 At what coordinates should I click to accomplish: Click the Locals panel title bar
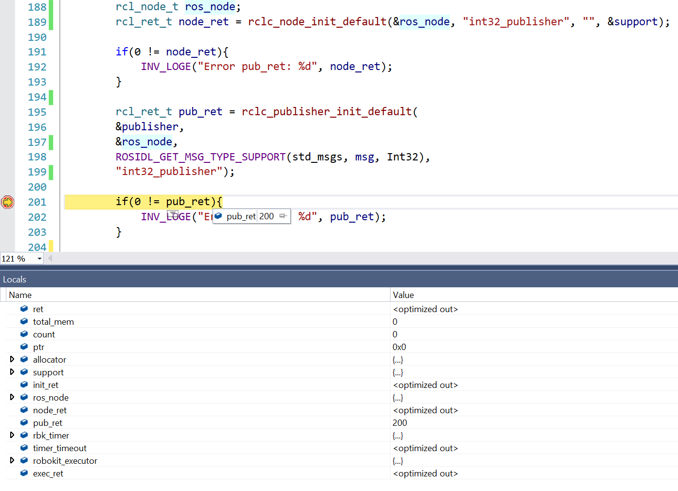15,279
